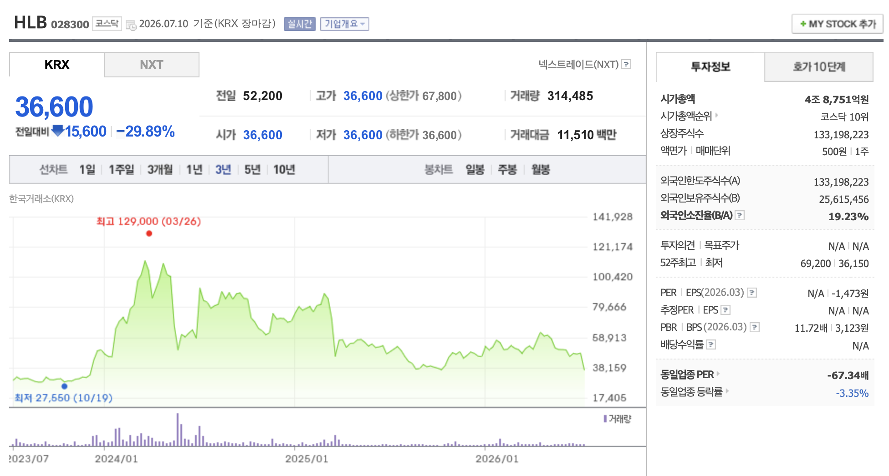Select the 일봉 candlestick chart option

(x=475, y=170)
